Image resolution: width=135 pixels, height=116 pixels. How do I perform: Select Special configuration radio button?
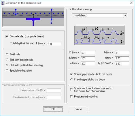pos(7,71)
